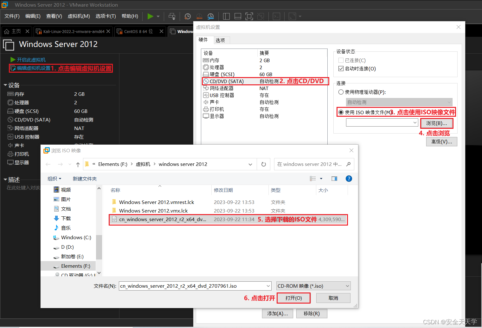
Task: Open the 查看(V) menu
Action: pyautogui.click(x=54, y=16)
